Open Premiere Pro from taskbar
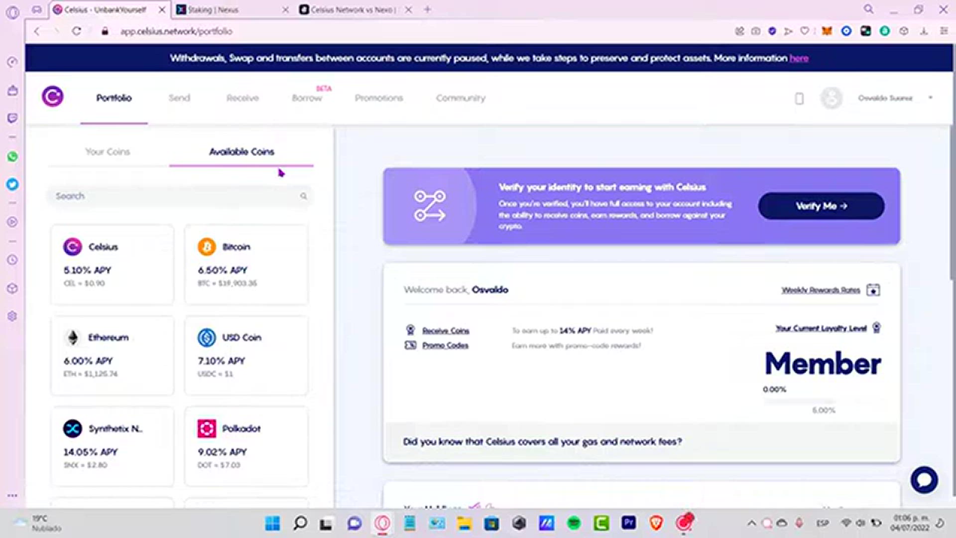This screenshot has height=538, width=956. (628, 523)
